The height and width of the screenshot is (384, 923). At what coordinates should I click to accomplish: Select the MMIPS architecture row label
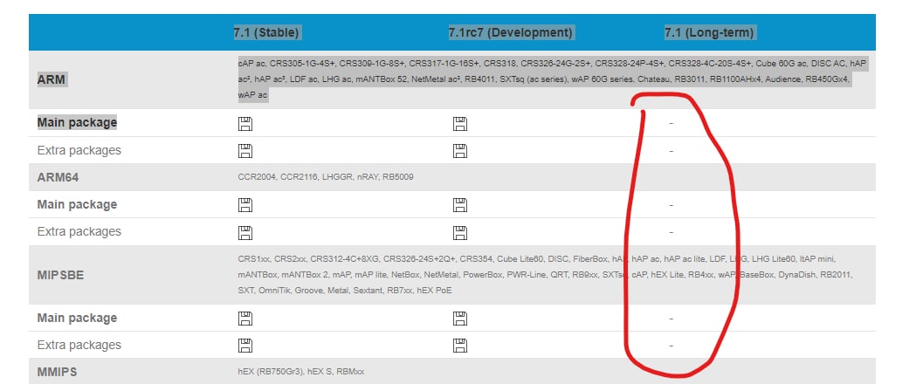57,372
